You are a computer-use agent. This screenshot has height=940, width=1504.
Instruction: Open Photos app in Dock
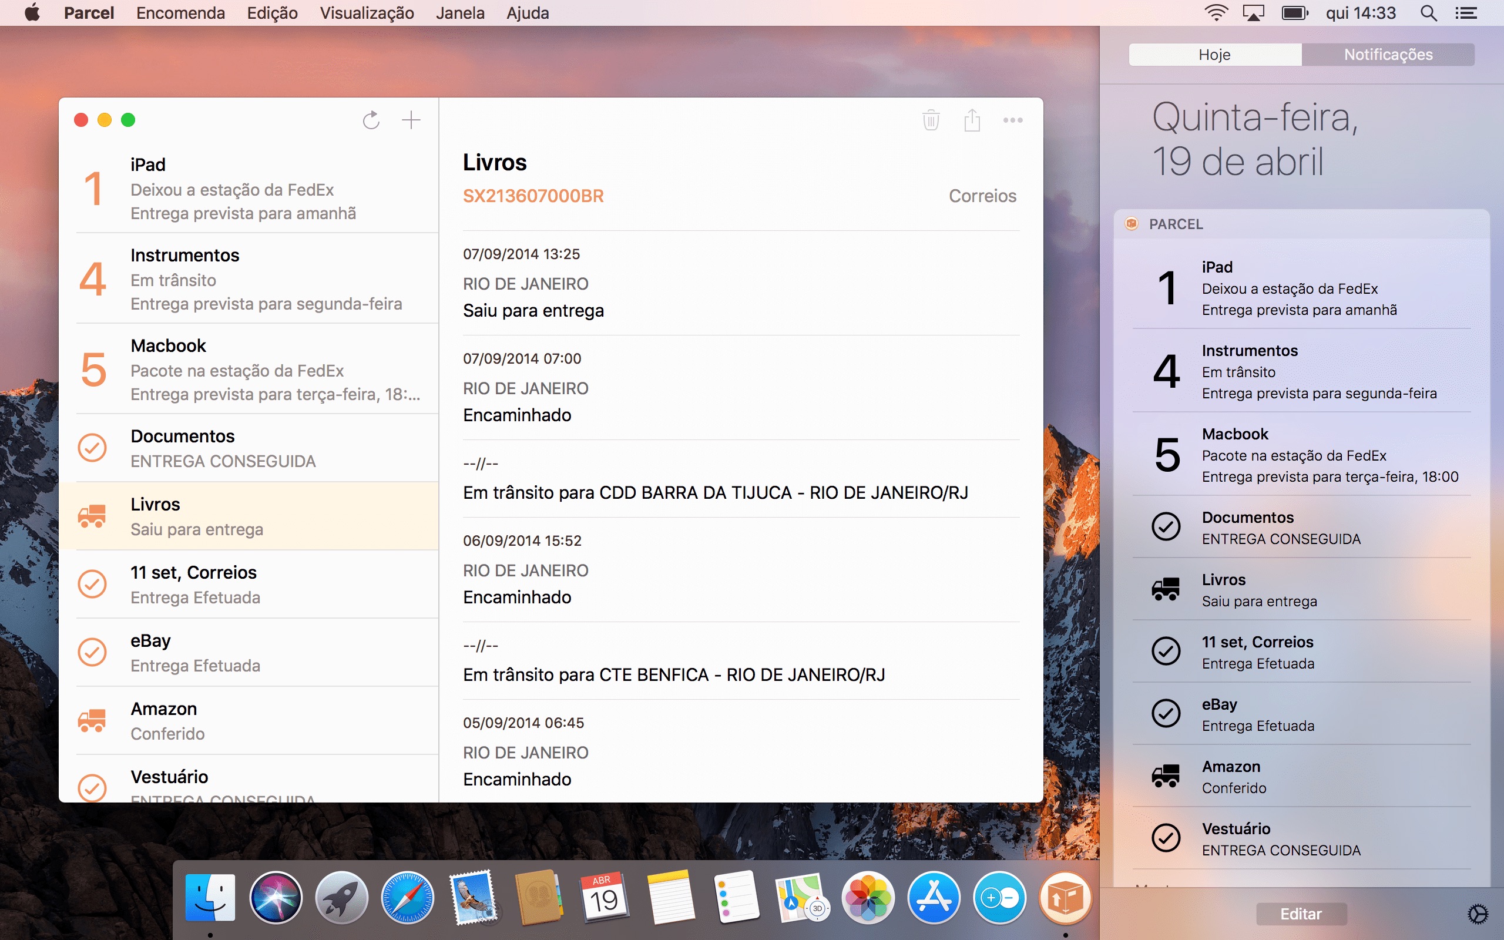coord(868,898)
